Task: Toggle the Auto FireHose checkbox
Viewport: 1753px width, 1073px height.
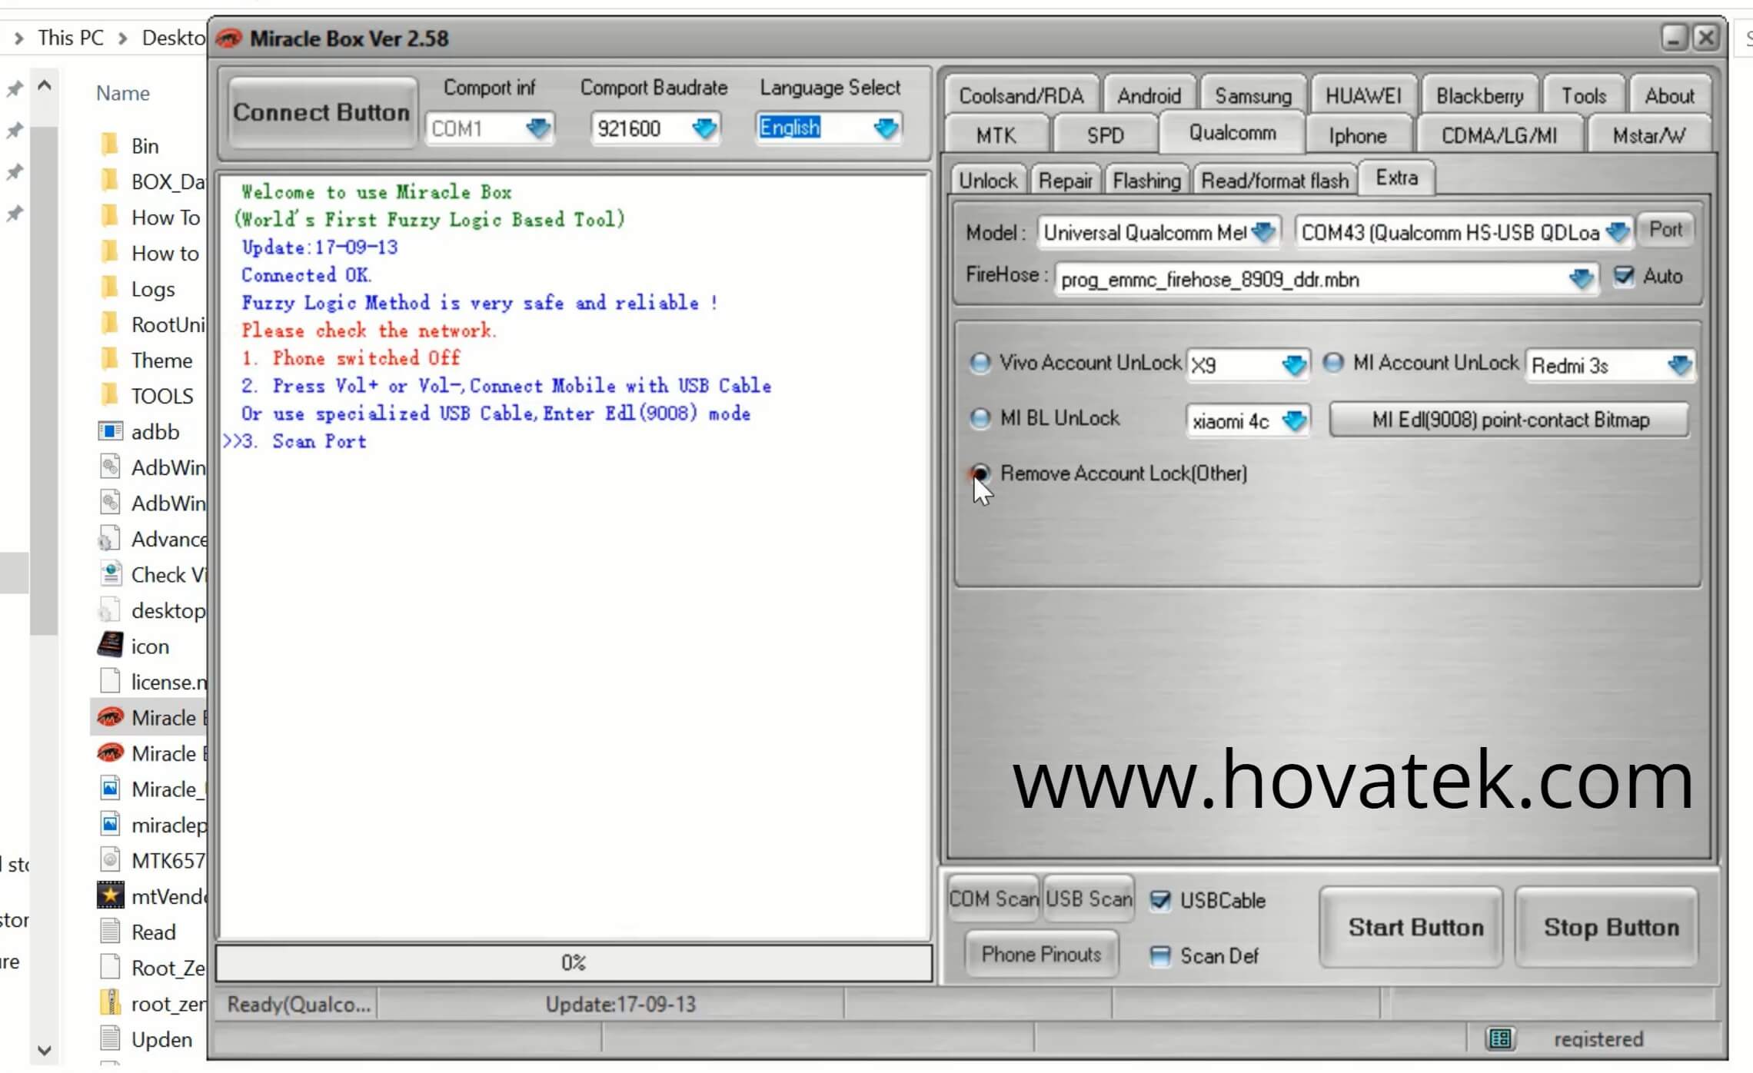Action: (1624, 276)
